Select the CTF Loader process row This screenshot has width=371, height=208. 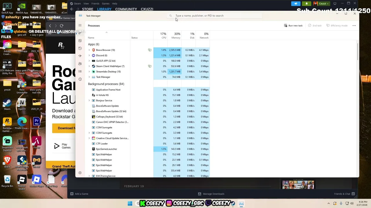(x=148, y=144)
